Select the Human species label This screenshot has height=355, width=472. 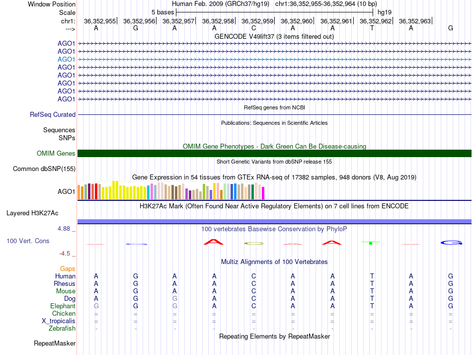point(65,276)
